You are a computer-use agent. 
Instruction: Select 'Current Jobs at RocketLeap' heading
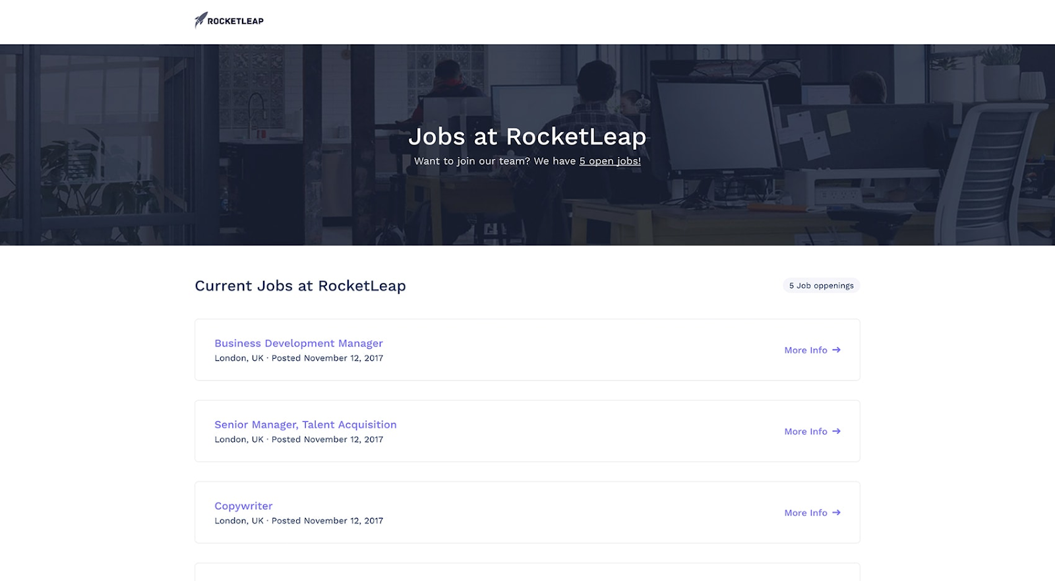(x=300, y=286)
